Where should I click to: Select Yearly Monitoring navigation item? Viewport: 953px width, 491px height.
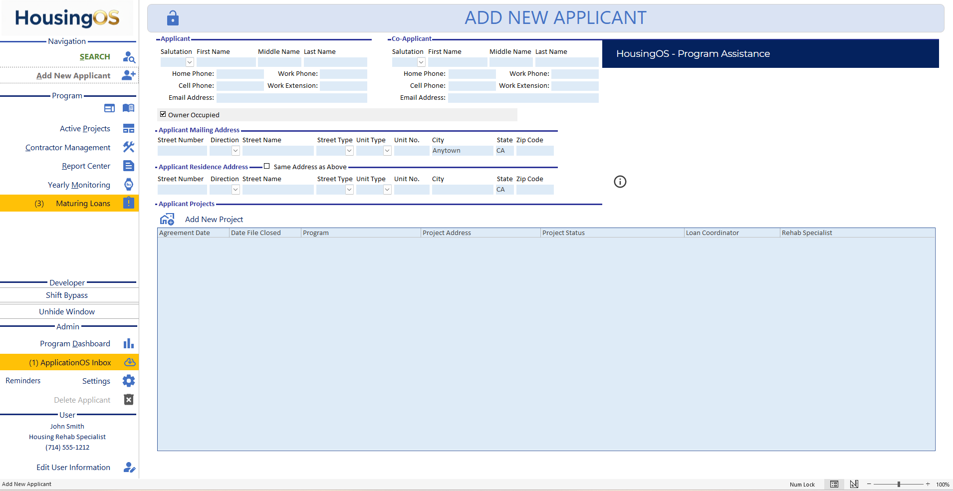coord(79,185)
